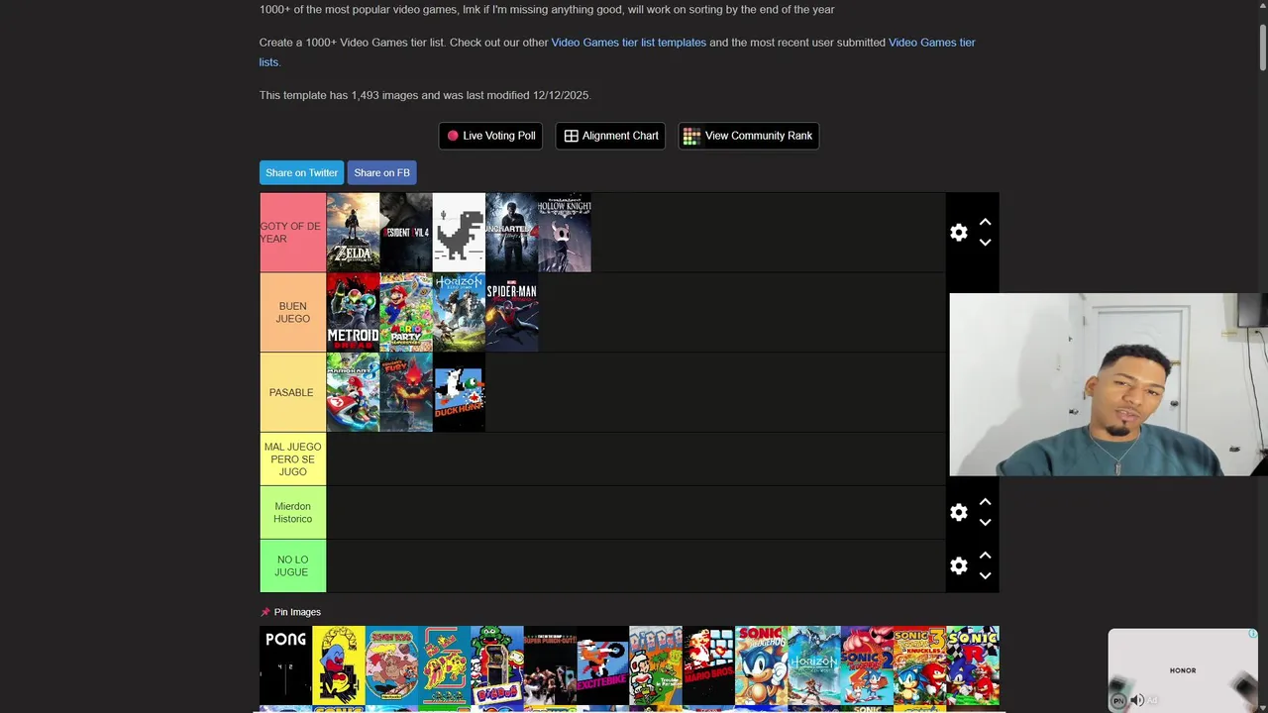Click the Uncharted 4 cover
The height and width of the screenshot is (713, 1268).
511,233
